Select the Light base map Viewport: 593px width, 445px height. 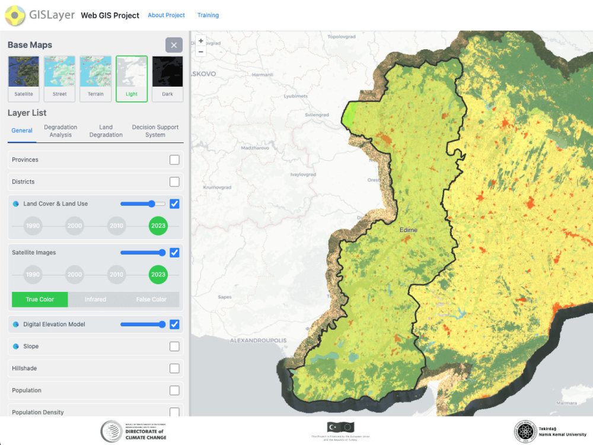point(132,79)
